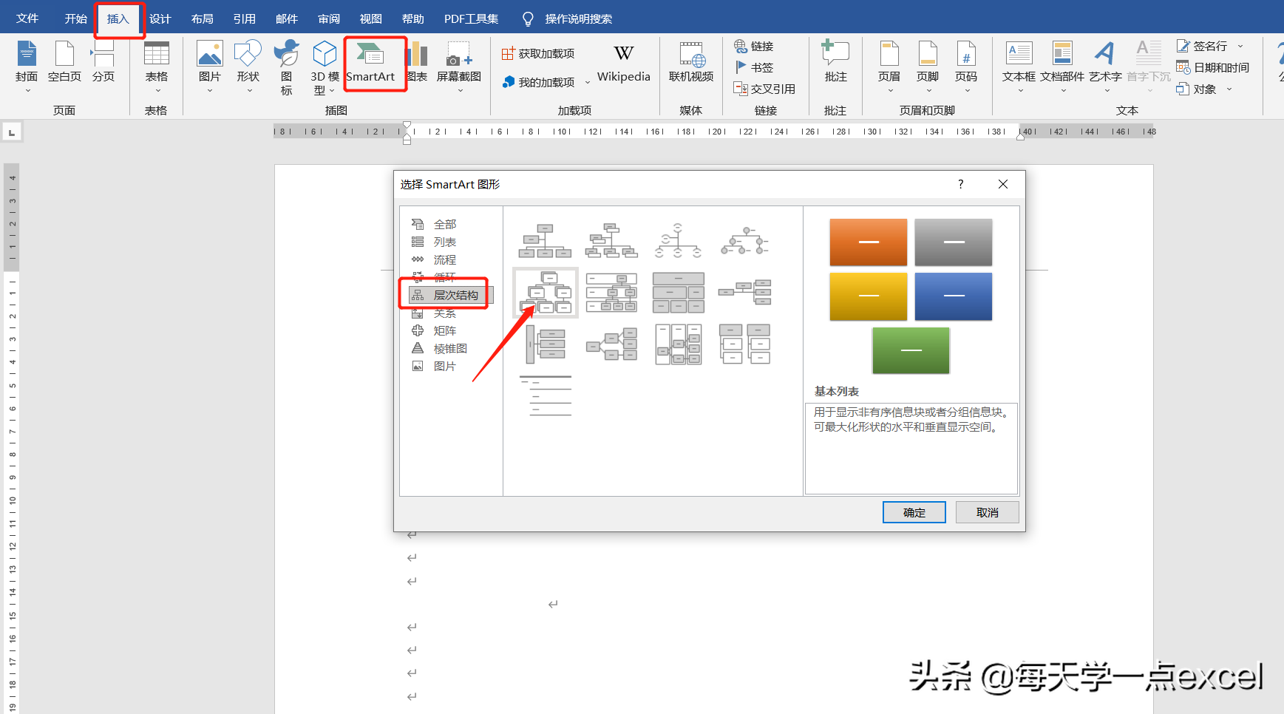Insert a cover page (封面)
The width and height of the screenshot is (1284, 714).
pyautogui.click(x=27, y=67)
